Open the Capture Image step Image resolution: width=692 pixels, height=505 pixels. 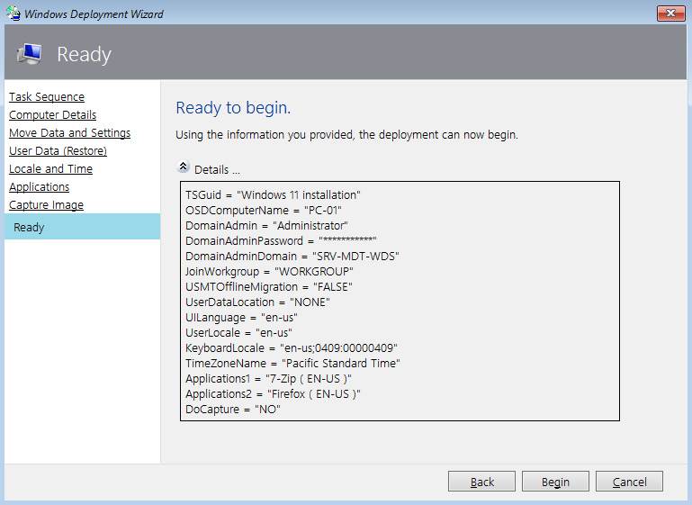point(46,205)
